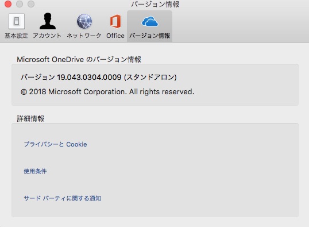Click the Microsoft OneDrive のバージョン情報 heading

coord(79,59)
